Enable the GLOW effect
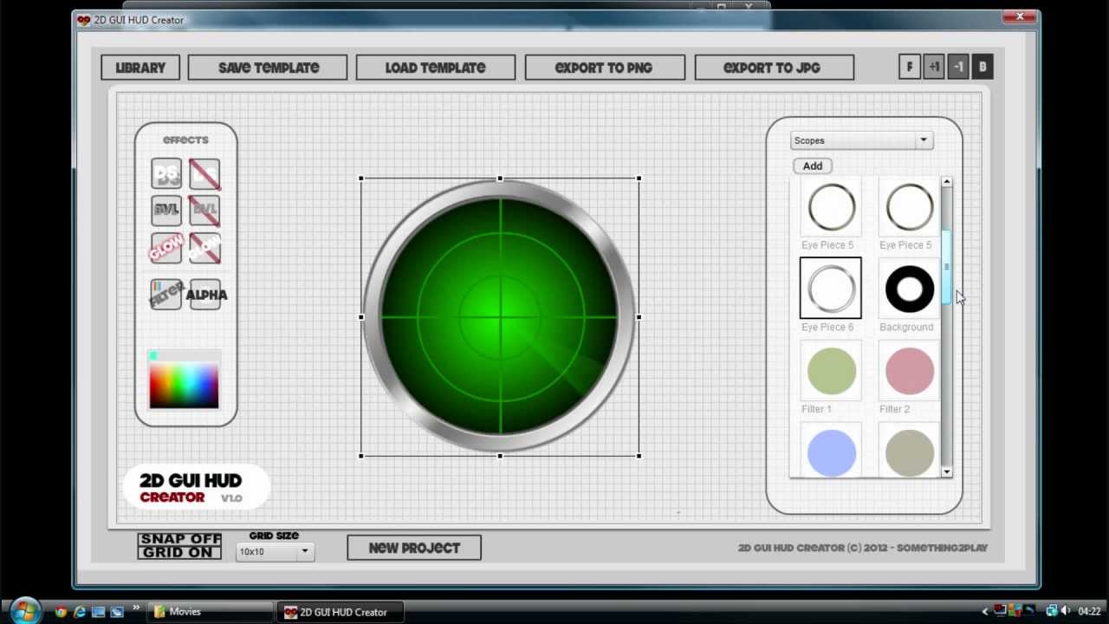The image size is (1109, 624). click(165, 249)
